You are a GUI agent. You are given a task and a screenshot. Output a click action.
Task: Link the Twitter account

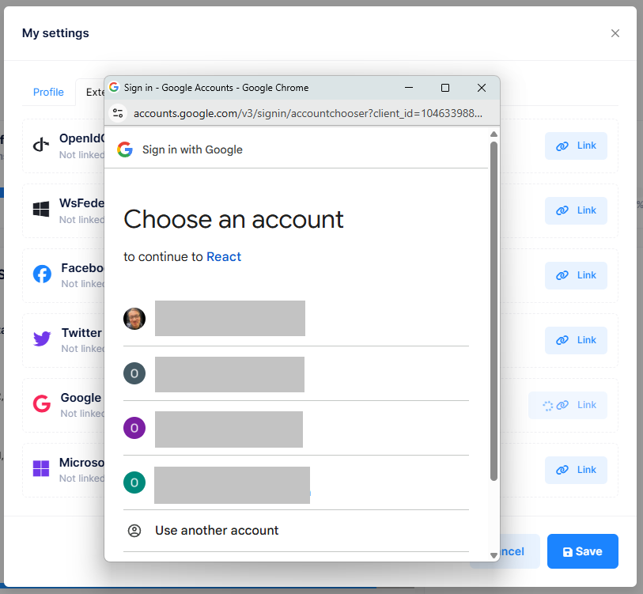[x=576, y=340]
